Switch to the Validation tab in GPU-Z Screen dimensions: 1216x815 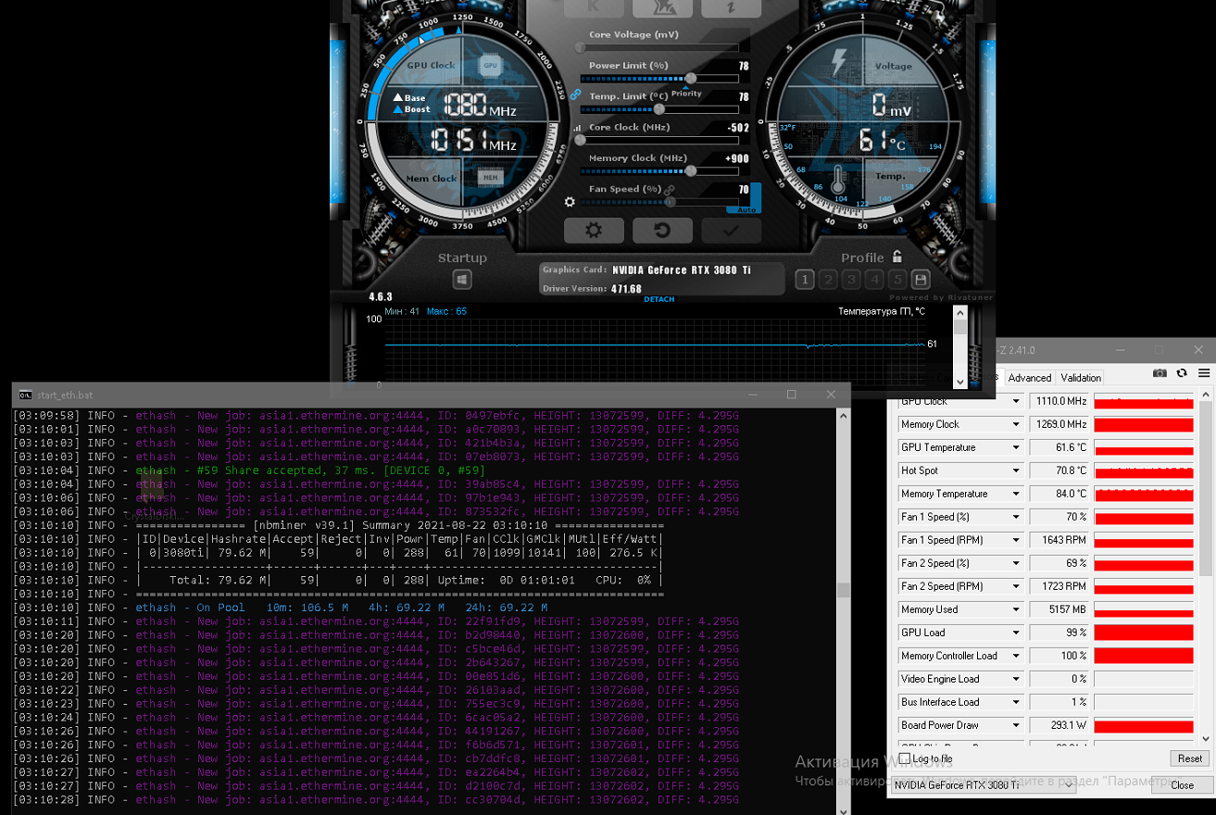tap(1081, 378)
